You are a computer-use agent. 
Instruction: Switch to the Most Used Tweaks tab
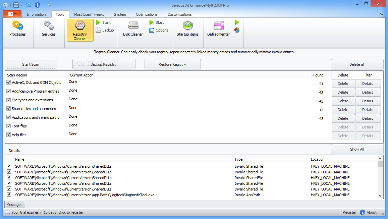click(x=89, y=14)
